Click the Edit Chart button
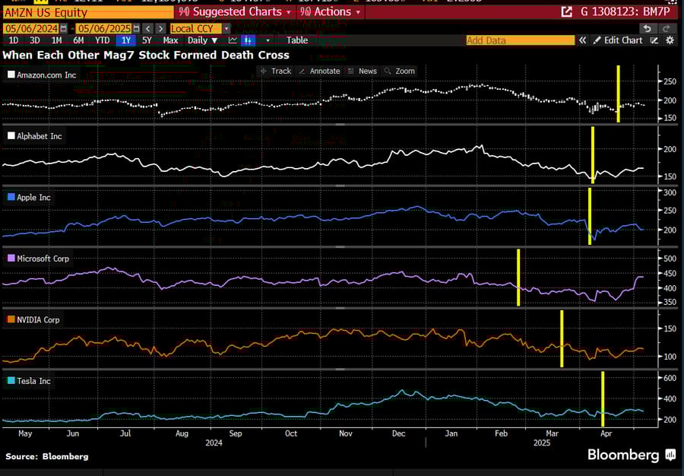The height and width of the screenshot is (476, 684). tap(618, 40)
